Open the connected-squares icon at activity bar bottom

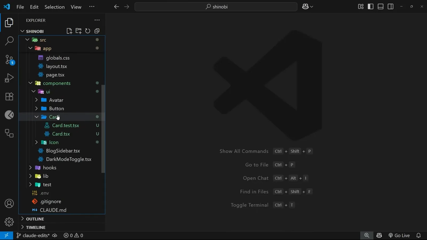point(9,133)
